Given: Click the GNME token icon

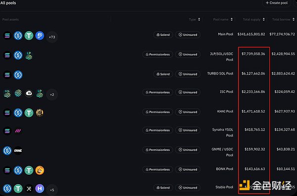Looking at the screenshot, I should (x=18, y=151).
